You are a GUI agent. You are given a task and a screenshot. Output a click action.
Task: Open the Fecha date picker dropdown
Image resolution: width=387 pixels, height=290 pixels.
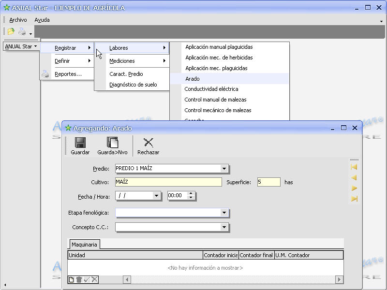156,196
